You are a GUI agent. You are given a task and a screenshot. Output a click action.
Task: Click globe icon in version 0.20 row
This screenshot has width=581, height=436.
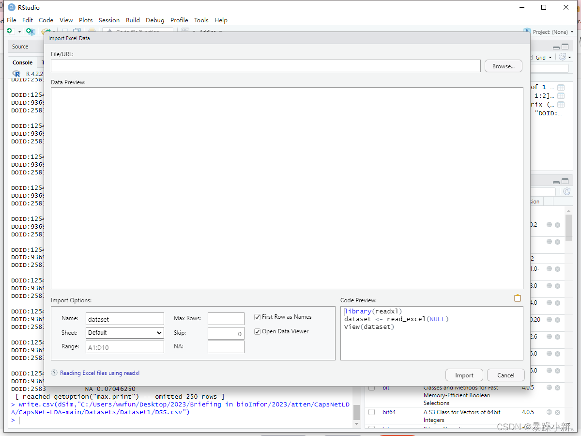549,320
